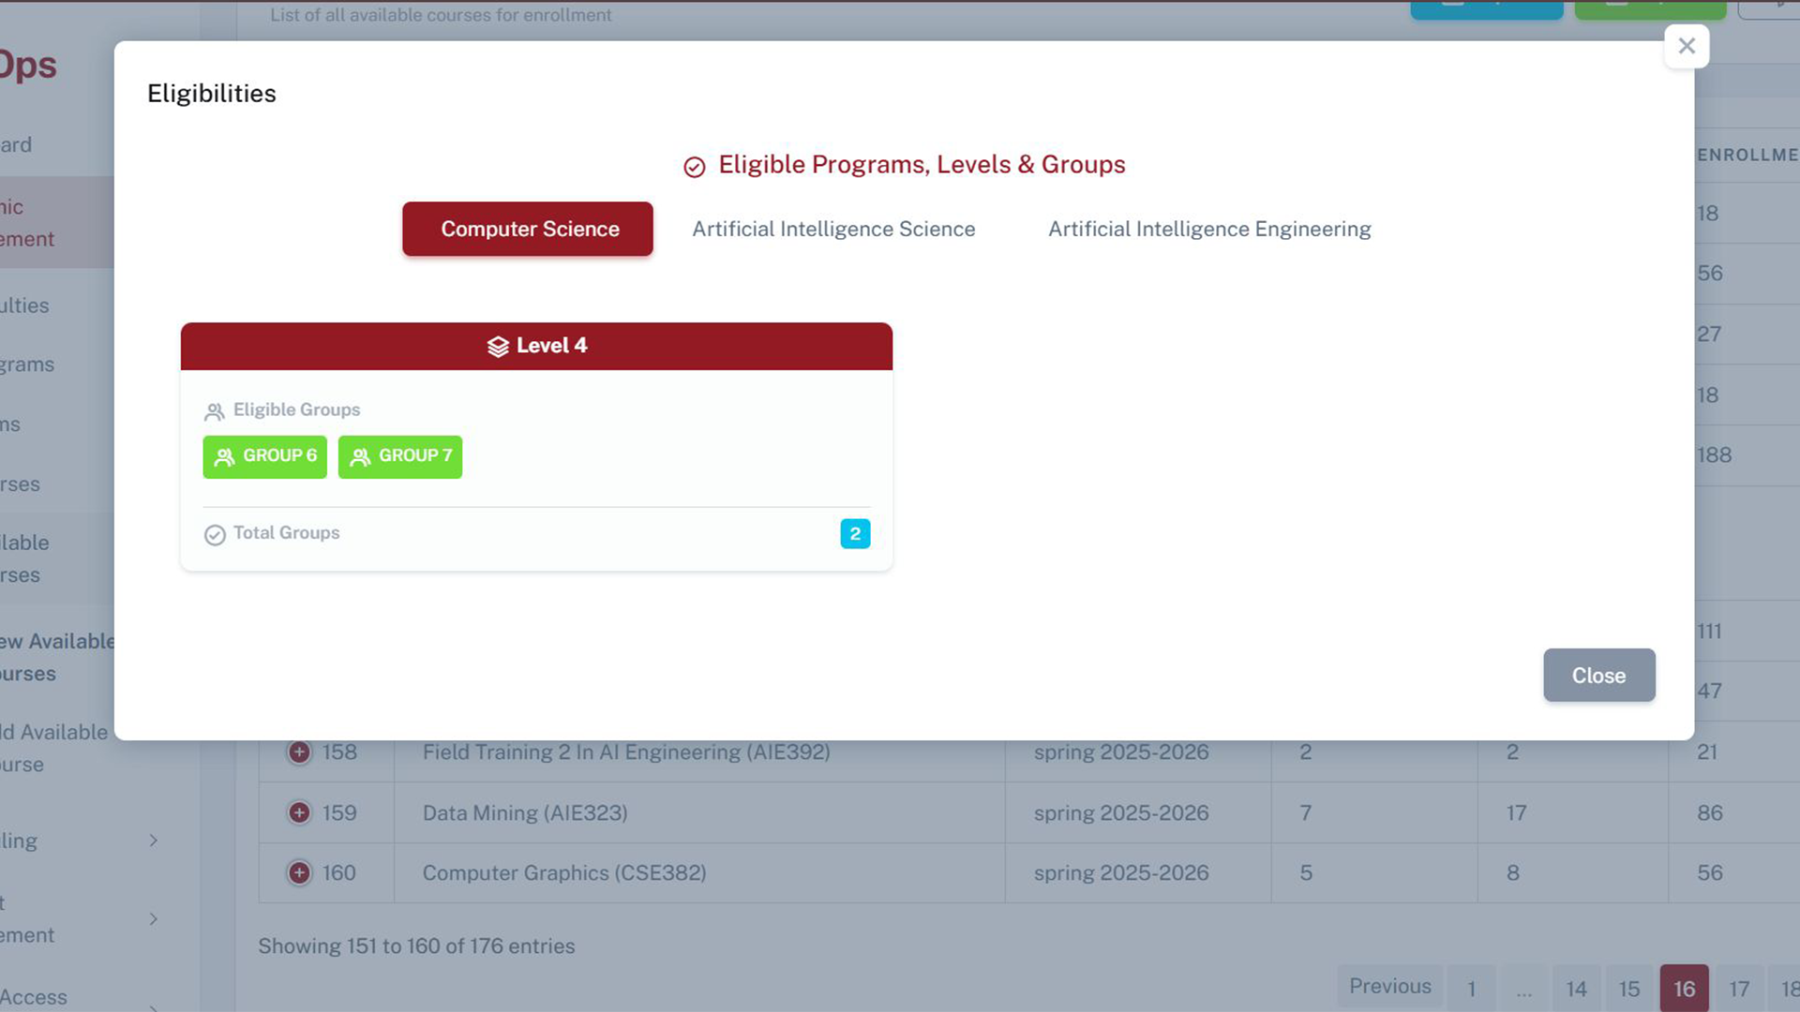Go to pagination page 15
The height and width of the screenshot is (1012, 1800).
[1629, 989]
